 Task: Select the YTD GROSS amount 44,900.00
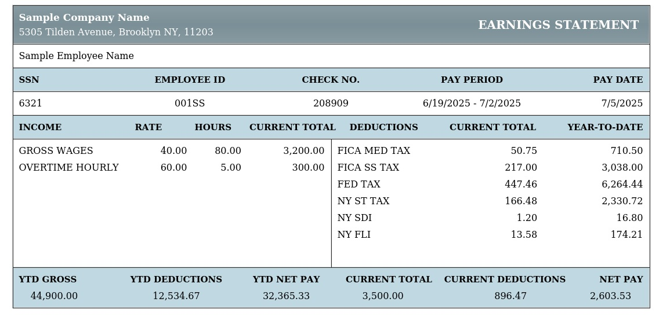click(54, 296)
